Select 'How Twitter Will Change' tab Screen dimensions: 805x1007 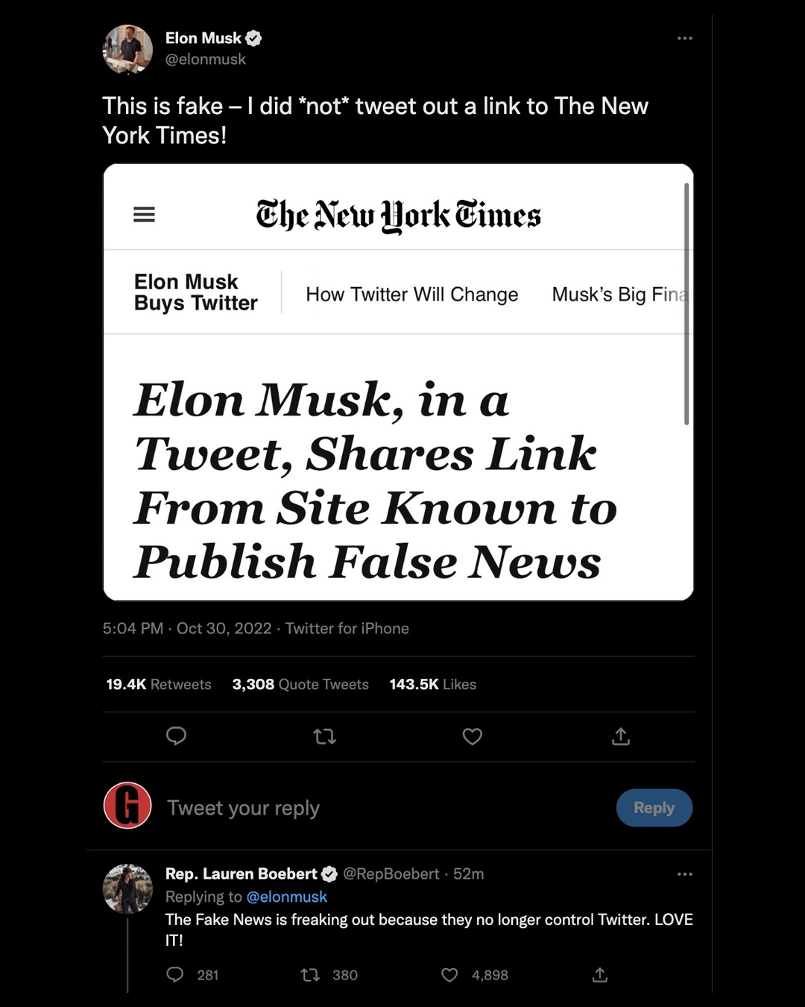click(411, 295)
